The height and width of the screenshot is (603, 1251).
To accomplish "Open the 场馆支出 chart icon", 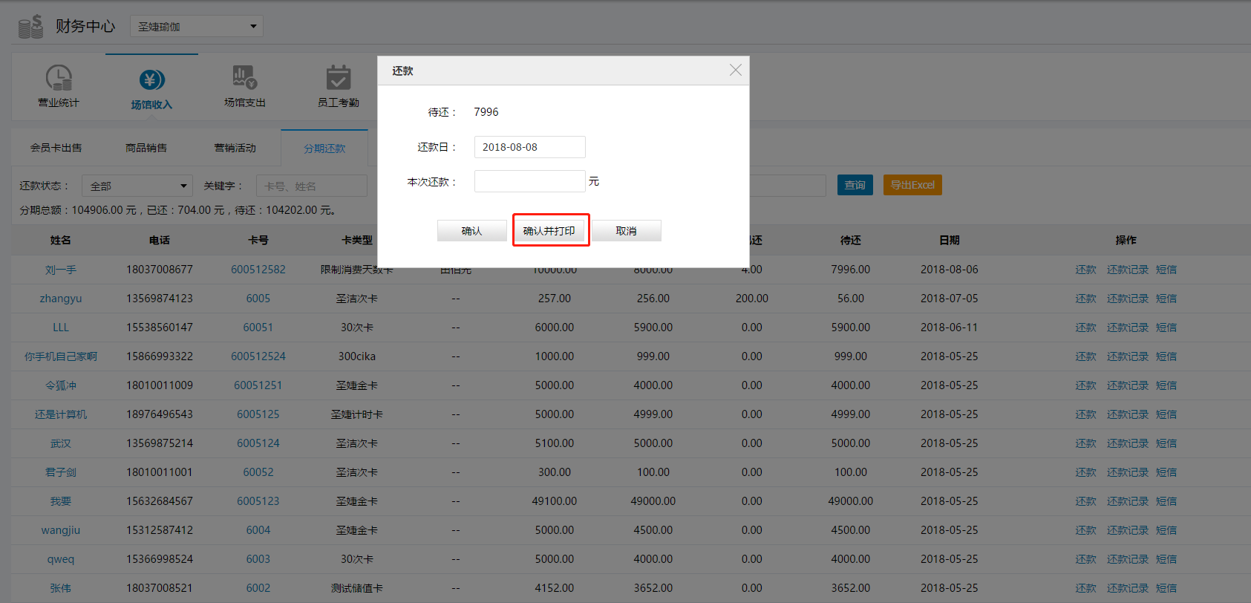I will point(245,77).
